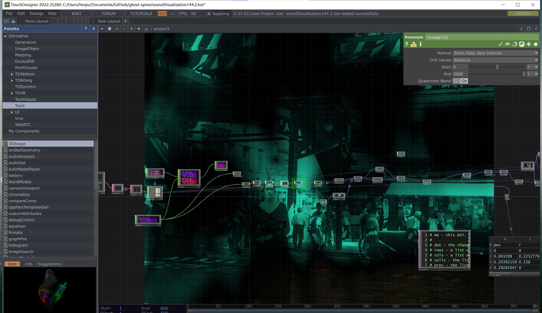Toggle the Realtime checkbox in the top bar

[x=209, y=13]
